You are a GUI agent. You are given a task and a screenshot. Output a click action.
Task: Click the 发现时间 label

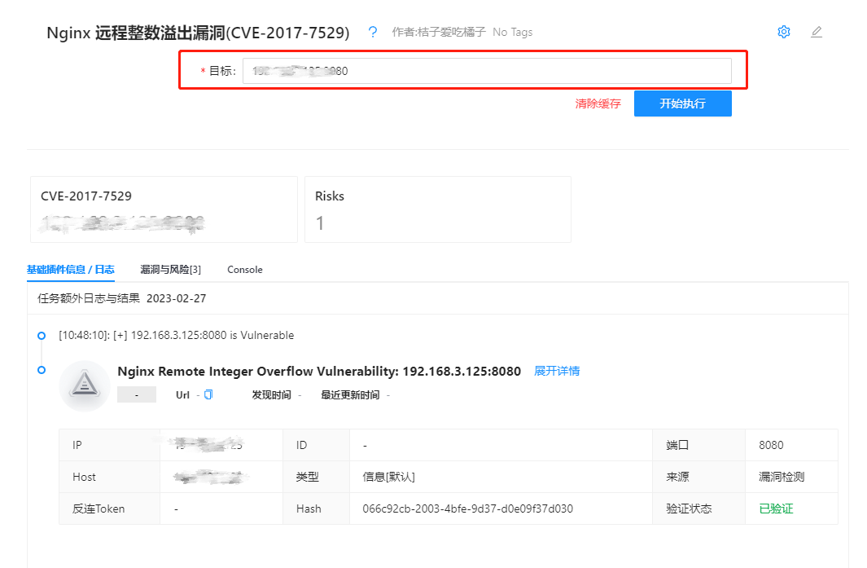[x=271, y=394]
